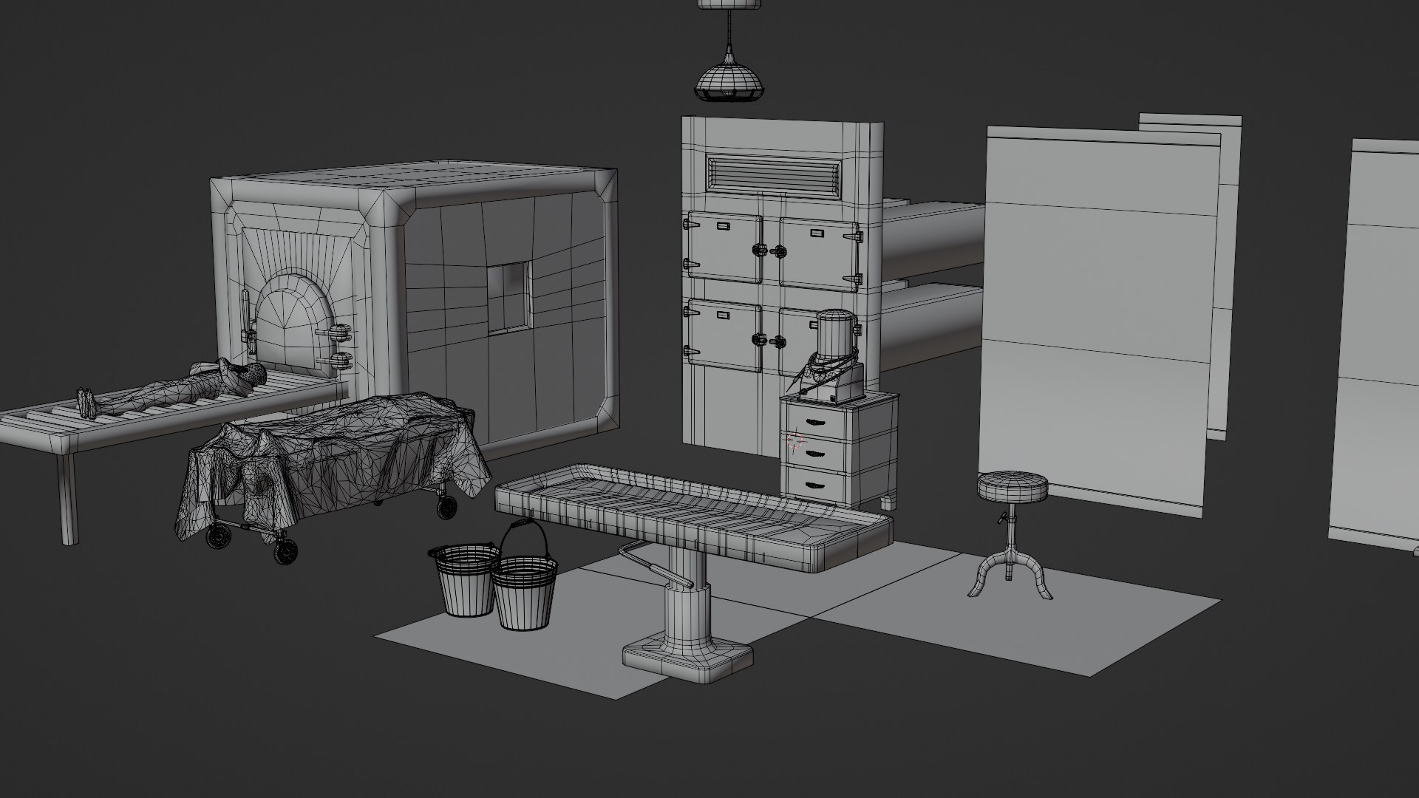Click the vent grille on the refrigerator
The height and width of the screenshot is (798, 1419).
(774, 177)
